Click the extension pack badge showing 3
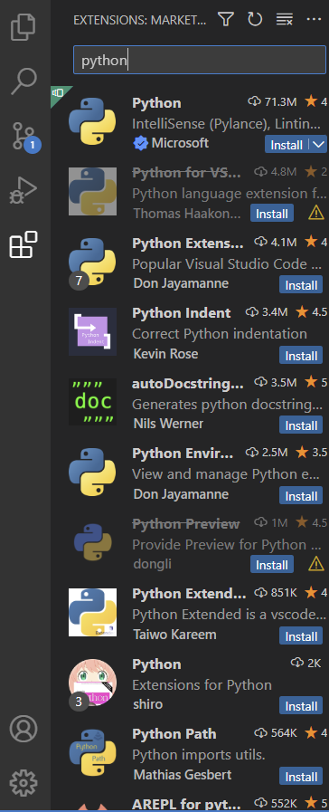Image resolution: width=329 pixels, height=812 pixels. click(x=79, y=702)
